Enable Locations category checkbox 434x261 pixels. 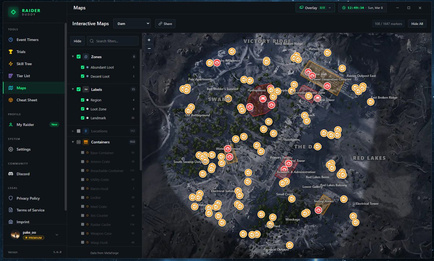(x=78, y=131)
